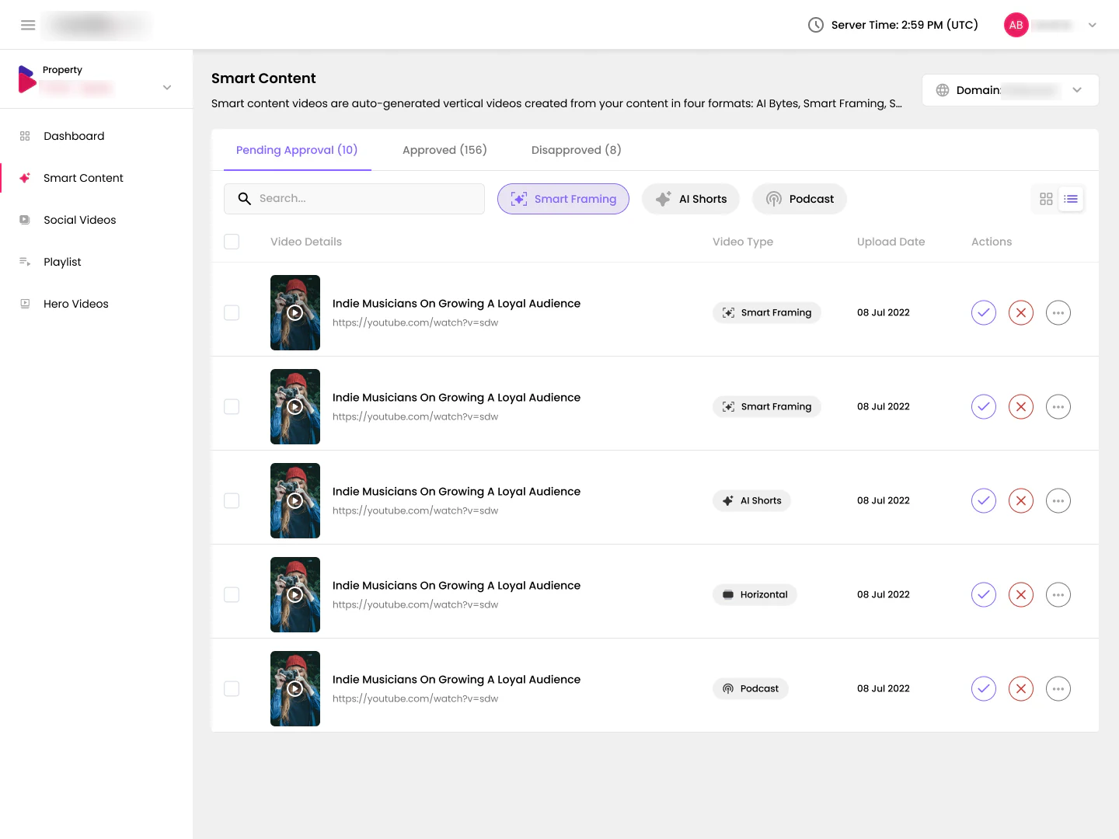1119x839 pixels.
Task: Filter by Podcast button
Action: (800, 199)
